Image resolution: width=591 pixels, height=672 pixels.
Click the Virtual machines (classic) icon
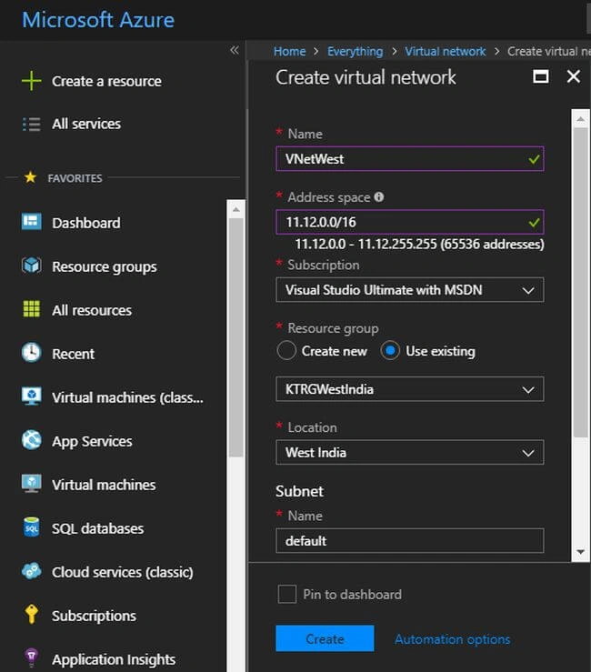31,396
